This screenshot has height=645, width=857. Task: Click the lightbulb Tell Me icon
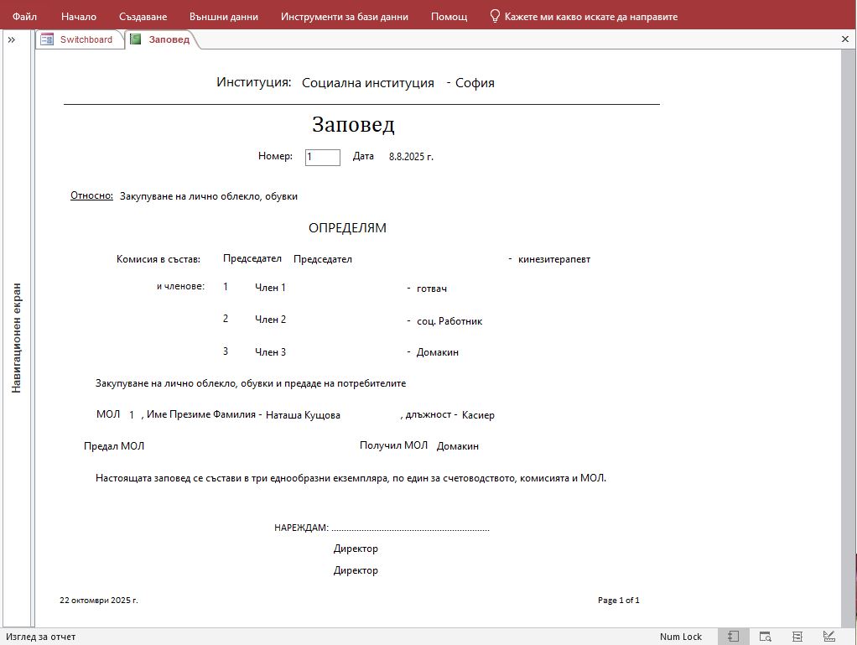pos(495,16)
